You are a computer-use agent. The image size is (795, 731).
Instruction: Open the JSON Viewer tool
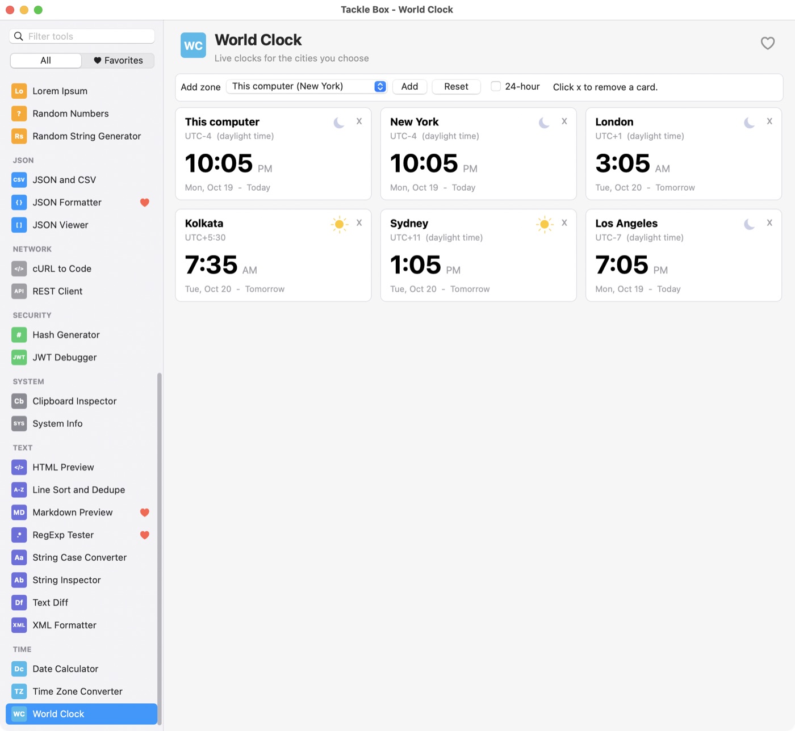pos(82,225)
